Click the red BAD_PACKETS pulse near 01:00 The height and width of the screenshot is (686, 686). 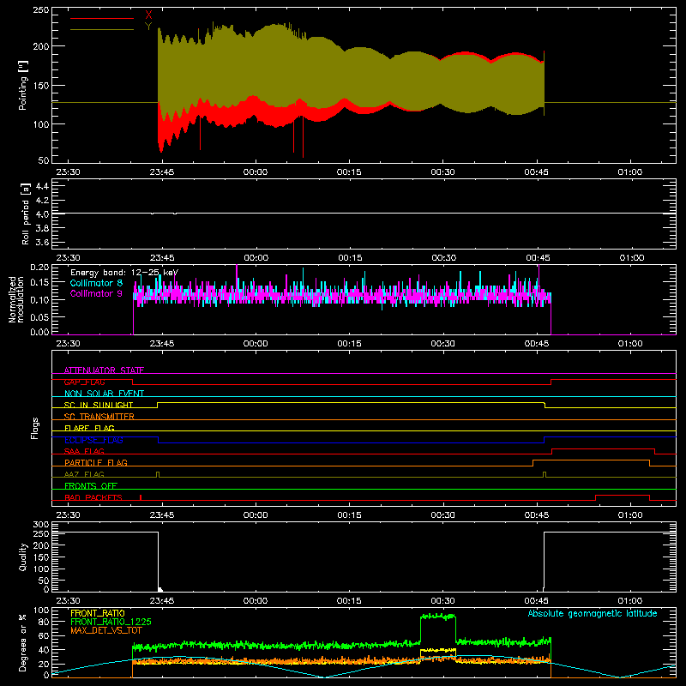tap(623, 497)
